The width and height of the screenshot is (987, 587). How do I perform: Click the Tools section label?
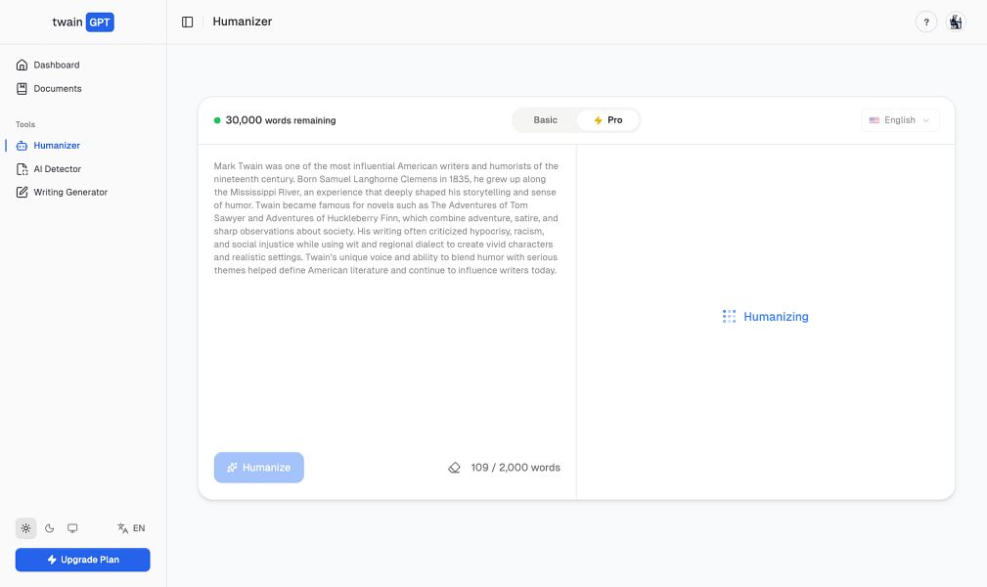click(25, 124)
